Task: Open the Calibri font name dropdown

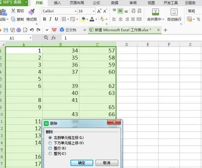Action: (76, 11)
